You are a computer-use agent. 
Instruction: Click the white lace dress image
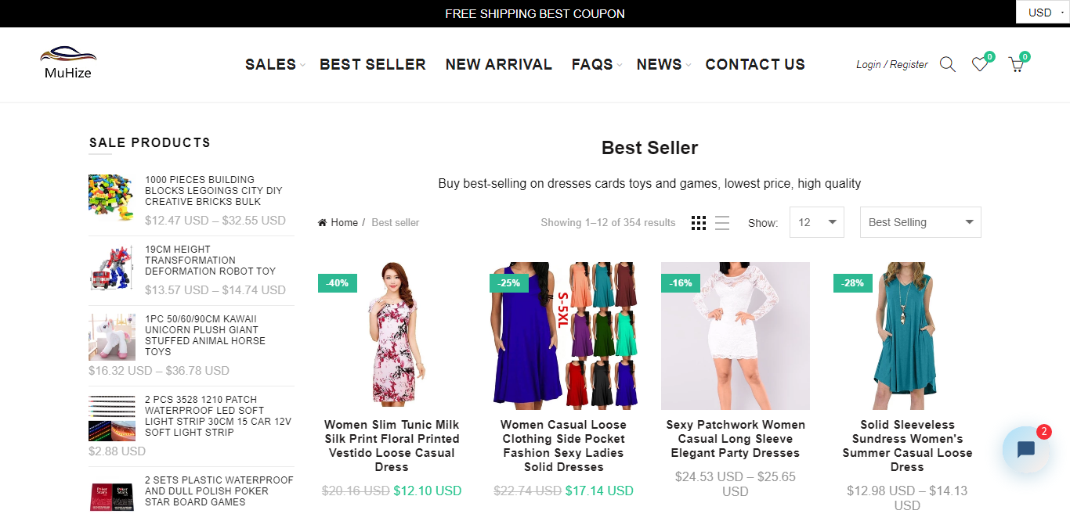[x=736, y=336]
